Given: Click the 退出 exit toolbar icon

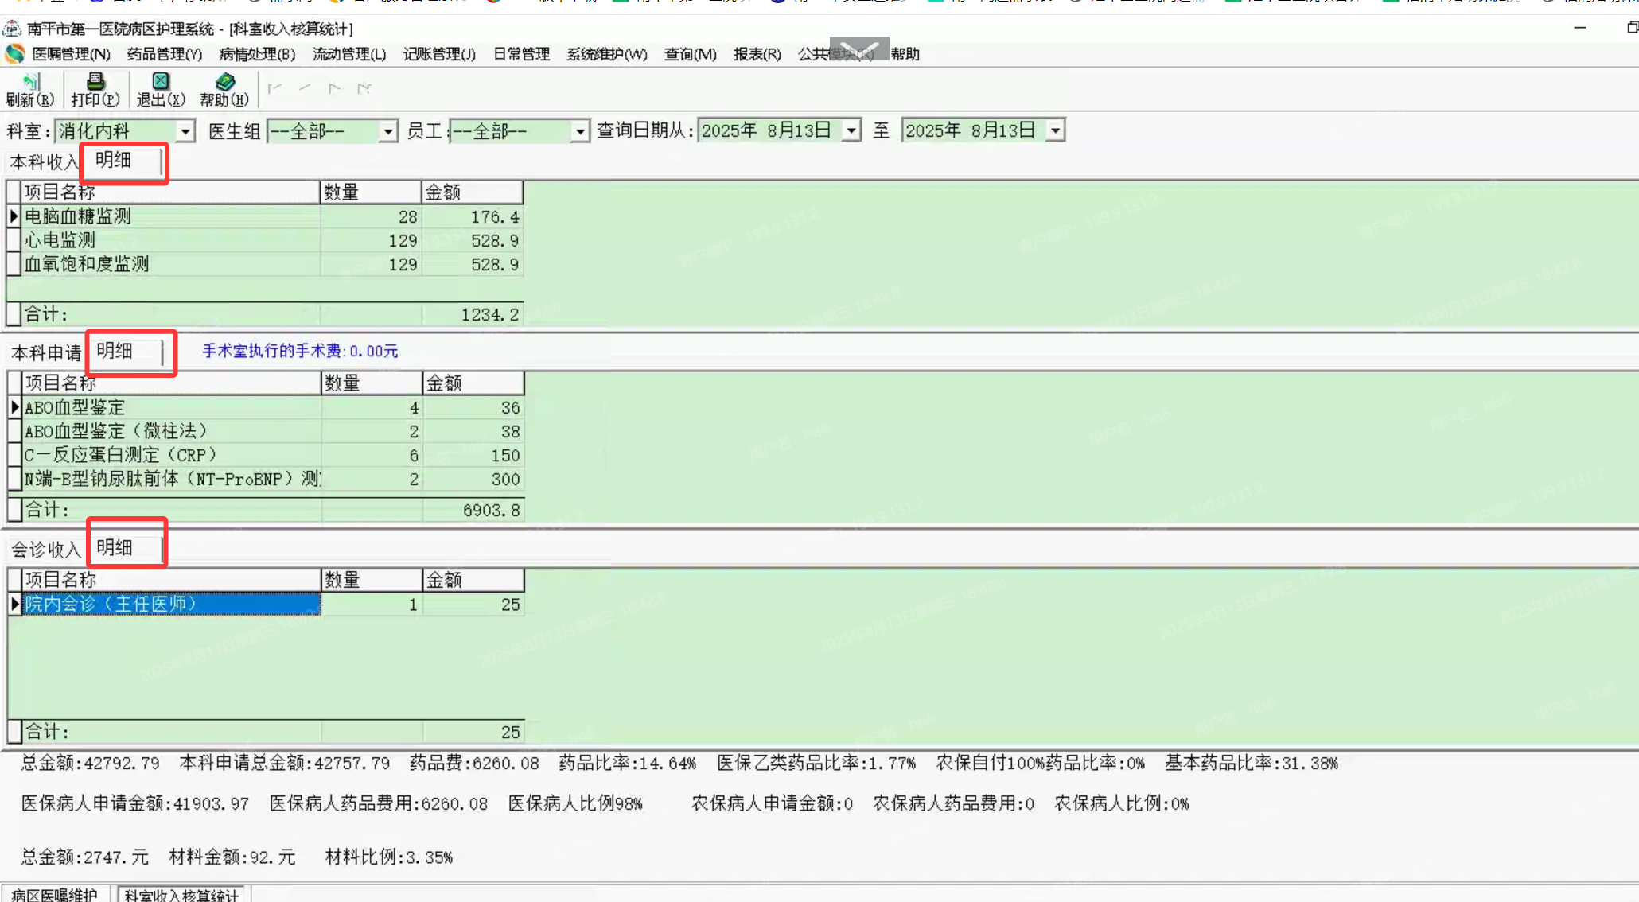Looking at the screenshot, I should (x=160, y=89).
